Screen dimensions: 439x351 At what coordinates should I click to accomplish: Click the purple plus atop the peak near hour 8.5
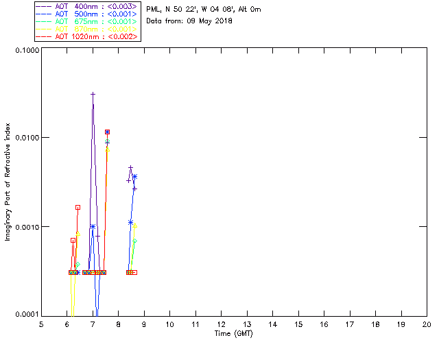click(x=130, y=167)
